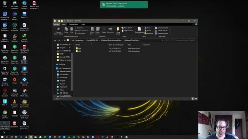Switch to the Exibir ribbon tab
Screen dimensions: 248x139
tap(83, 24)
